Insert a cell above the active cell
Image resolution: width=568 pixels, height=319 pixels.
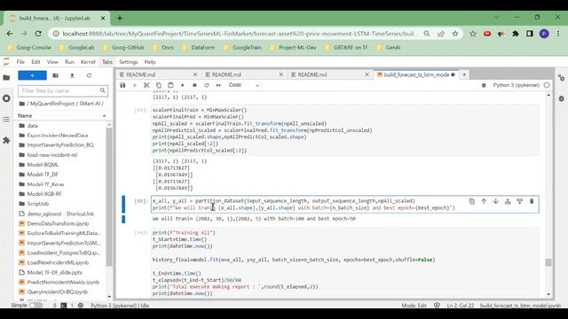click(x=508, y=201)
